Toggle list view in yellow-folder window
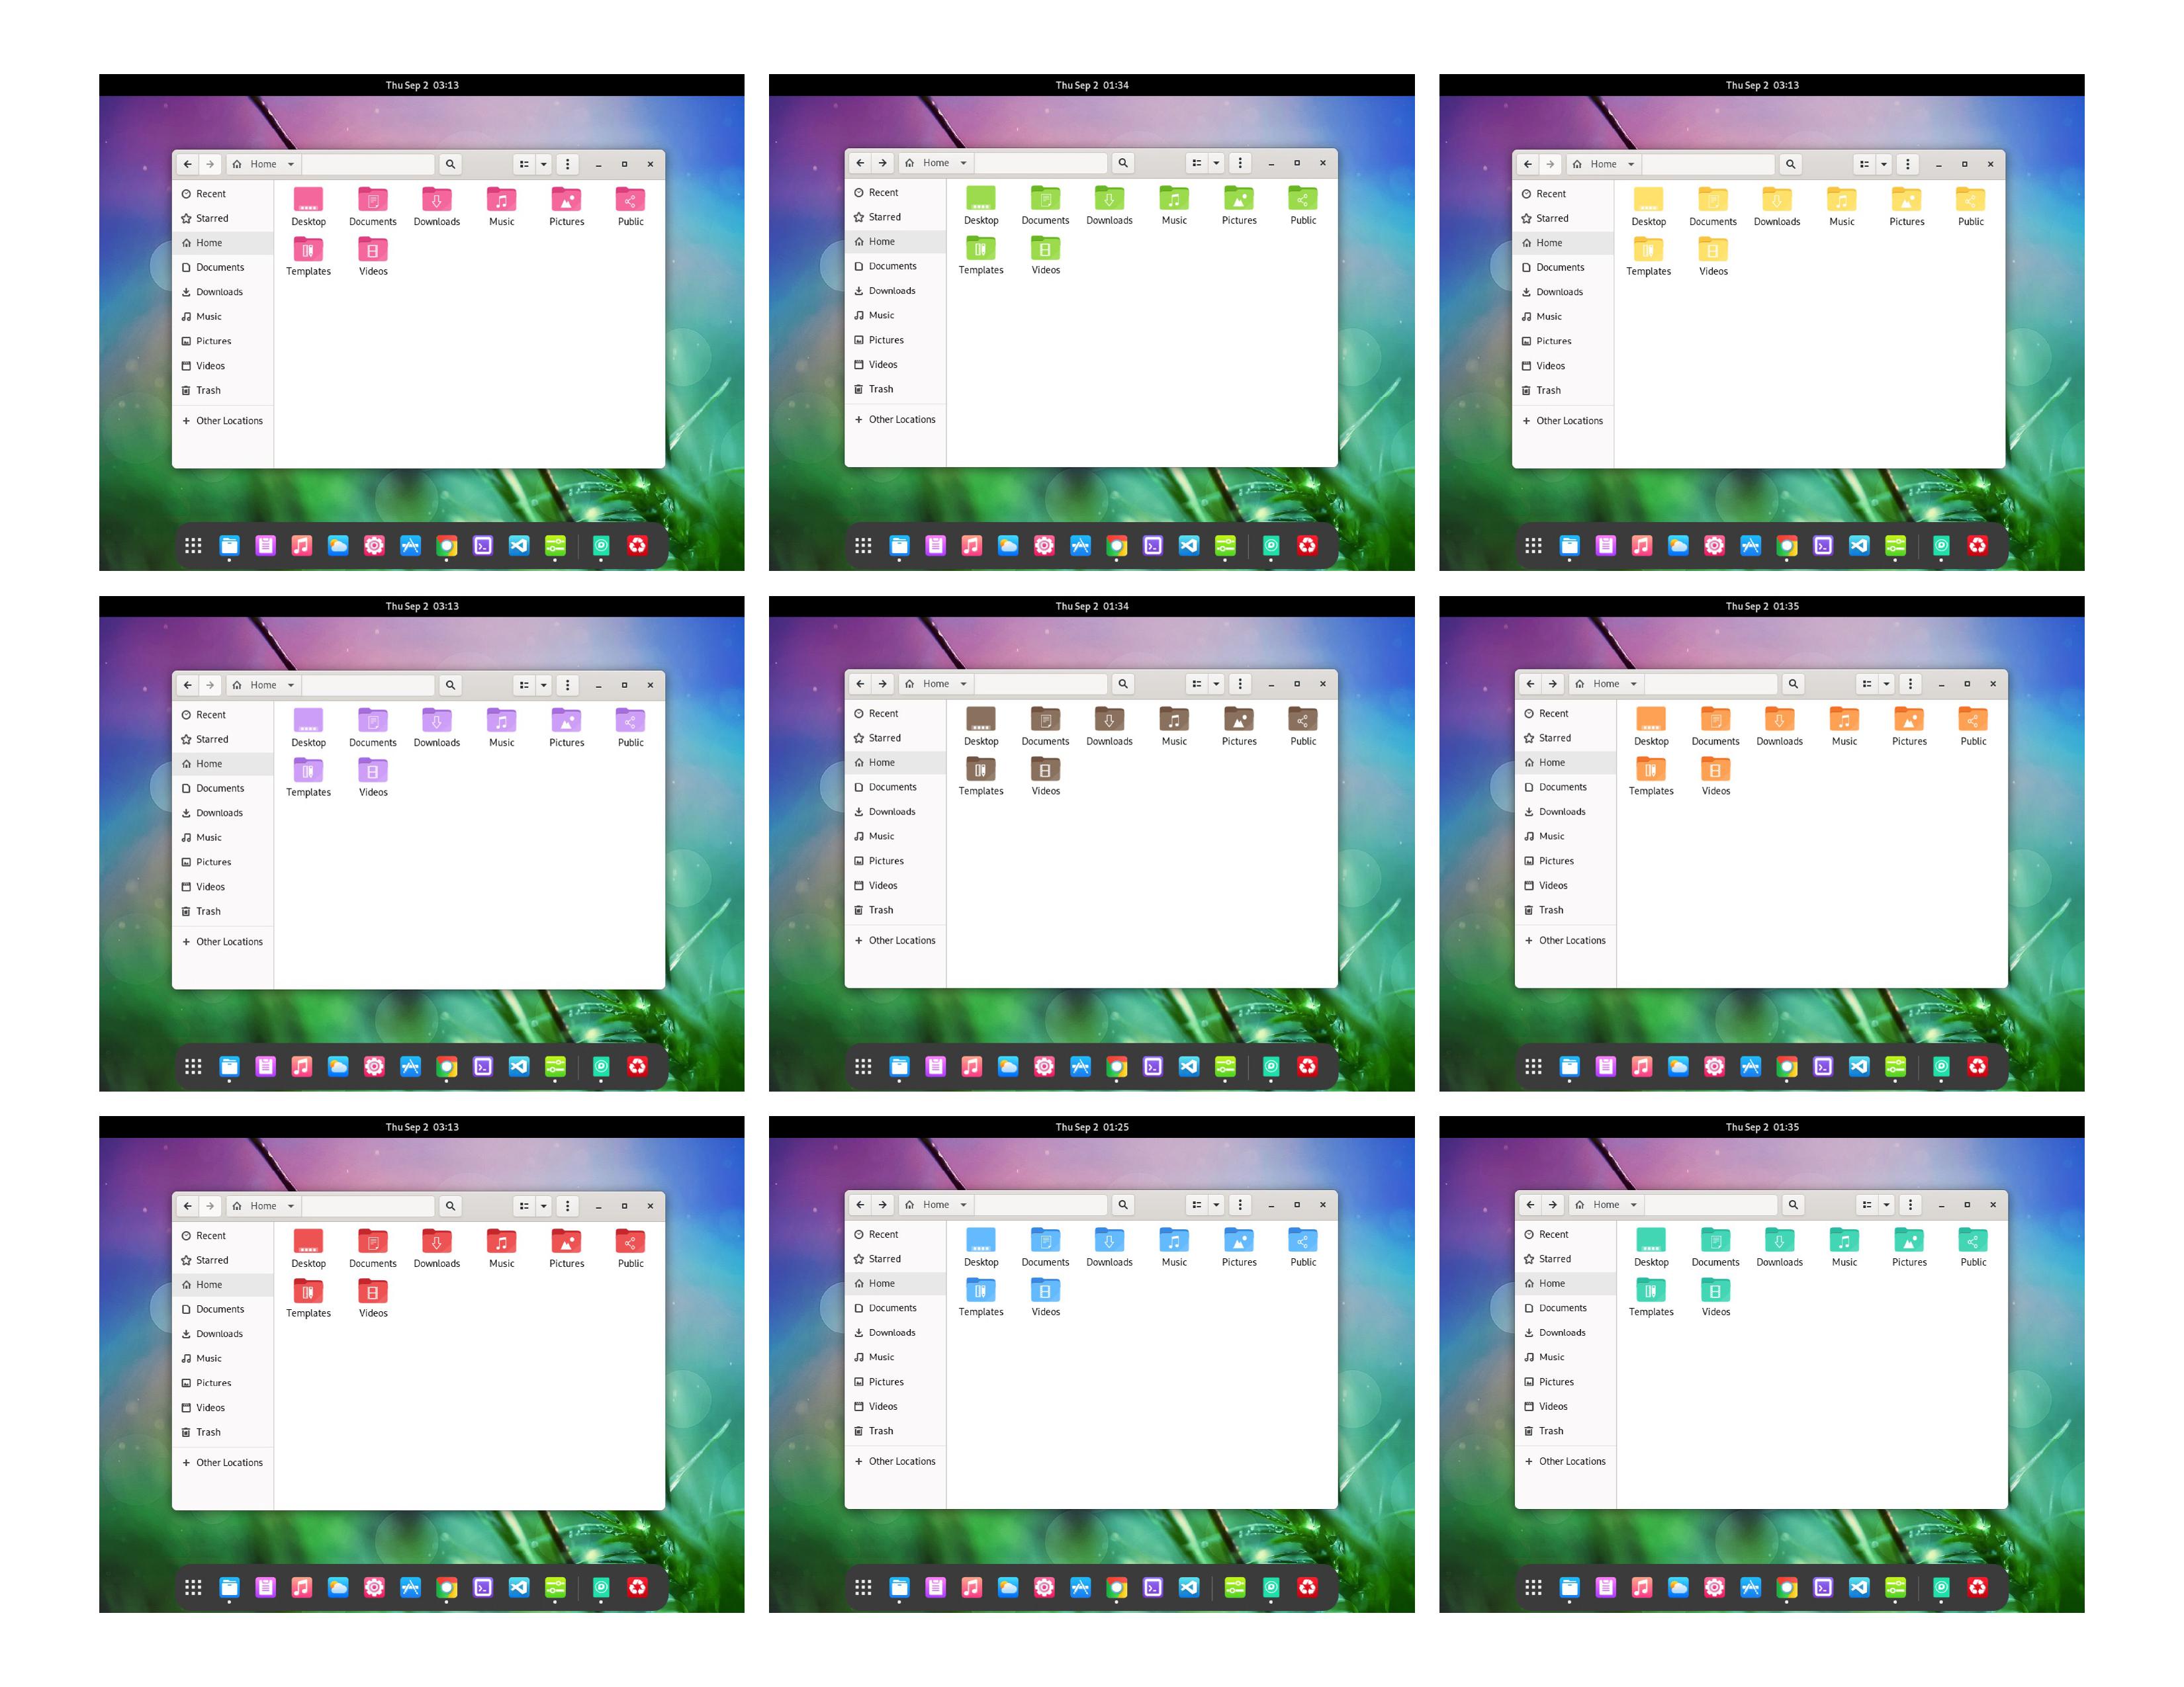Image resolution: width=2184 pixels, height=1687 pixels. pos(1864,164)
